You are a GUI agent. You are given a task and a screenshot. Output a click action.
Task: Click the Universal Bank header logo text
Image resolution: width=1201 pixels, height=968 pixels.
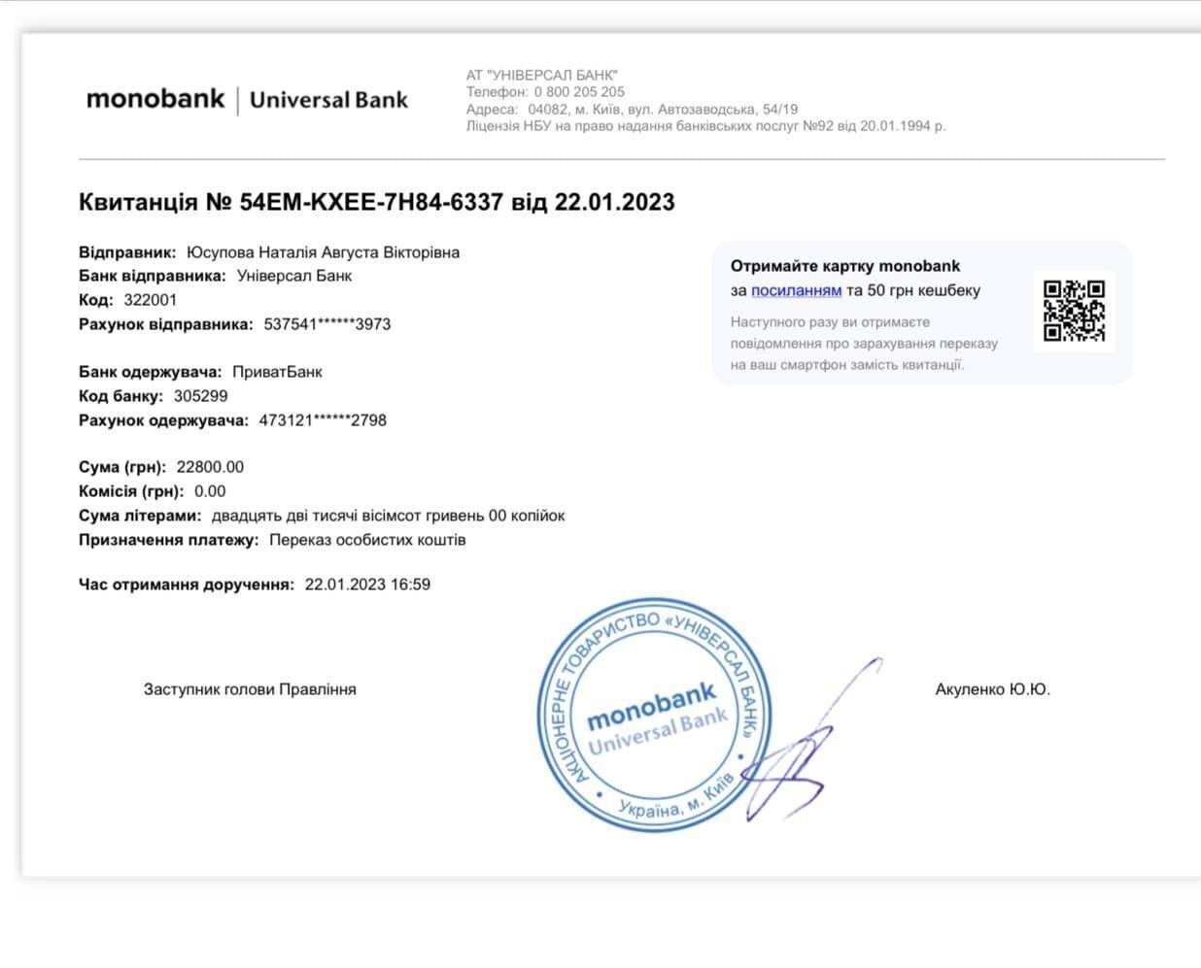pyautogui.click(x=329, y=100)
